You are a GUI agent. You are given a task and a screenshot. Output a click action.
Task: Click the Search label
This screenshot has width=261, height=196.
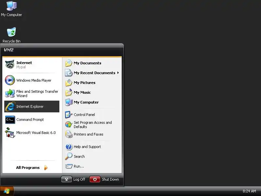point(79,156)
